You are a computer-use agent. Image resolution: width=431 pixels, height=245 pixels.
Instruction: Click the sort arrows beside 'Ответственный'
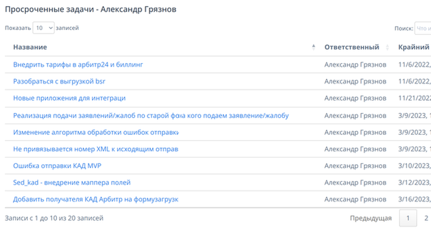(387, 47)
